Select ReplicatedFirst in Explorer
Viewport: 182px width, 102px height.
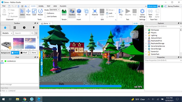pos(156,41)
